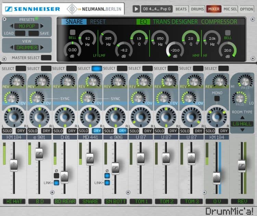
Task: Select the EQ section tab
Action: [143, 22]
